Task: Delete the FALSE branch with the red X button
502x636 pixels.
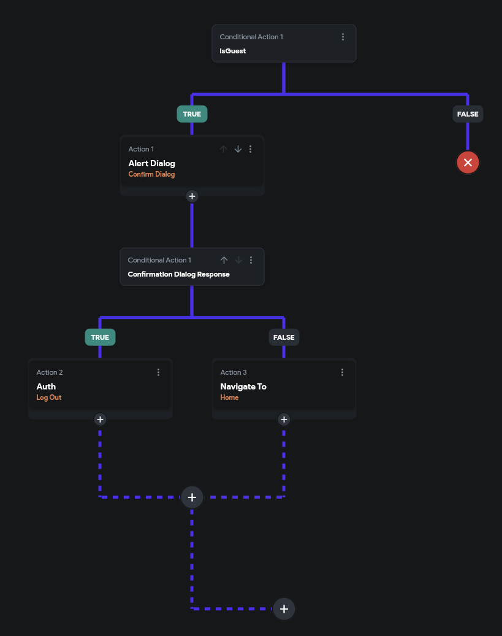Action: (468, 163)
